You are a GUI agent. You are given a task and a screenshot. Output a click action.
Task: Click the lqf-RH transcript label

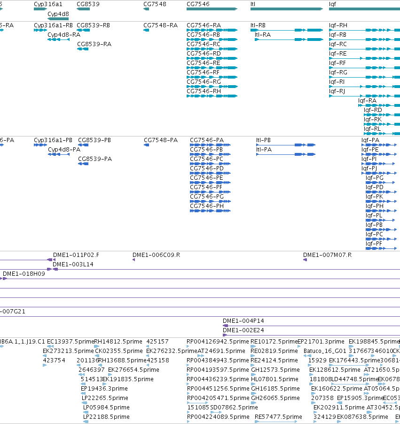(x=338, y=25)
